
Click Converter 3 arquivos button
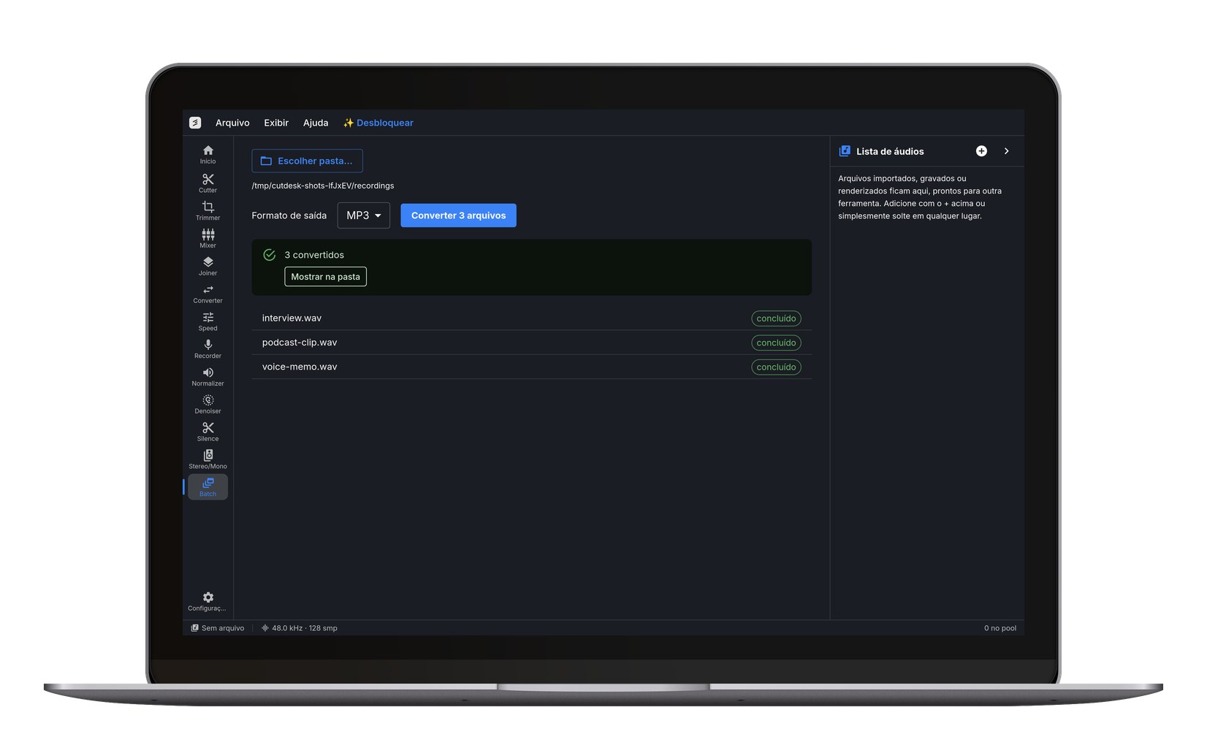pos(458,215)
